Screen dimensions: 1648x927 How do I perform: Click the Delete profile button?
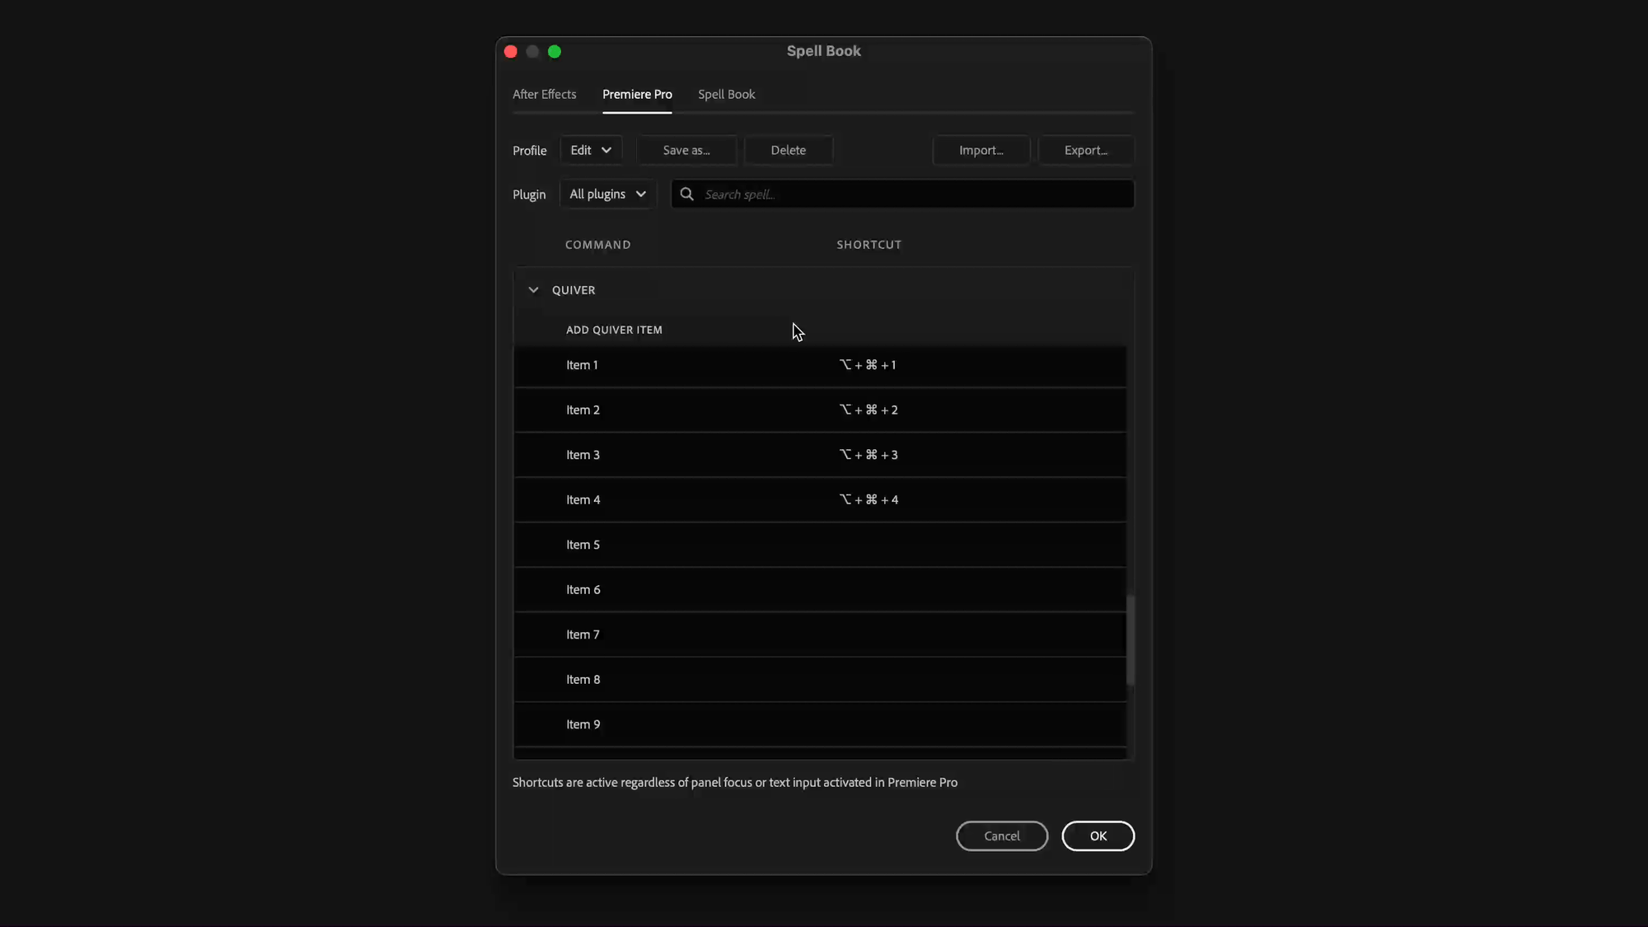tap(788, 150)
